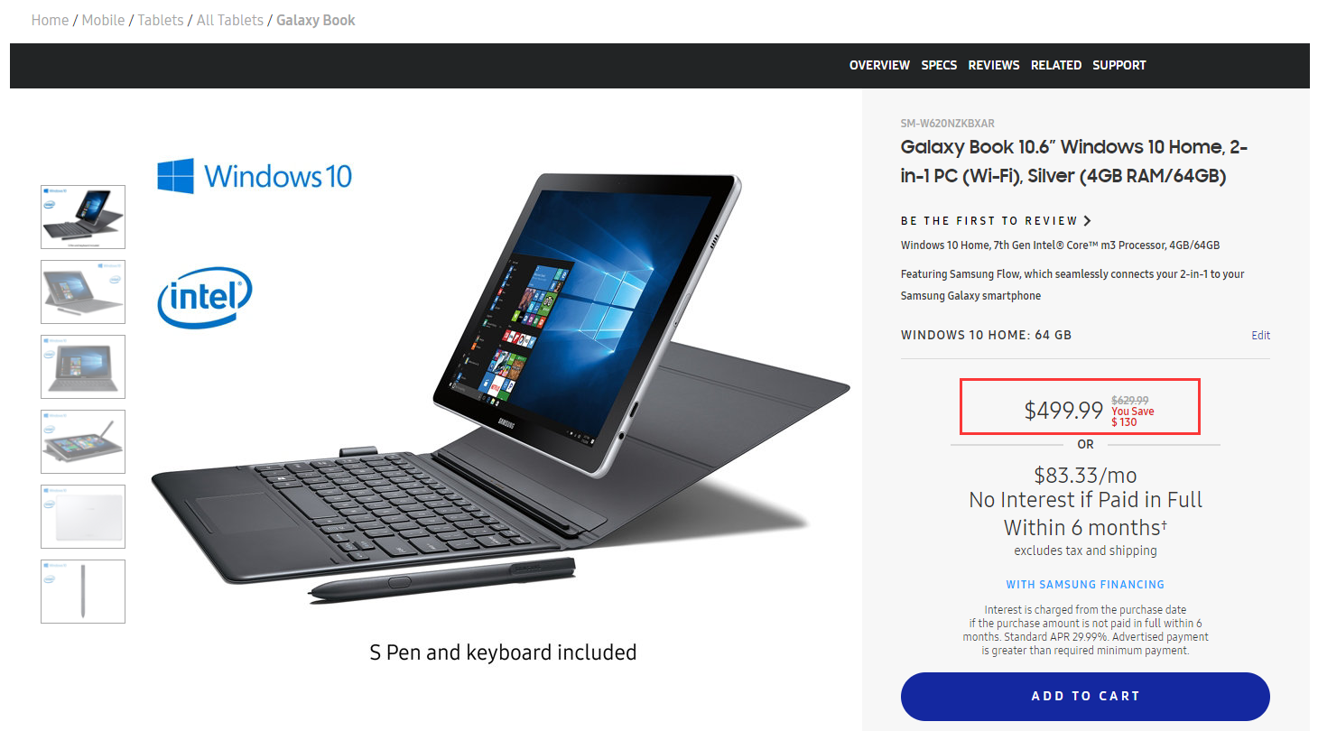Open the Reviews tab
Viewport: 1318px width, 731px height.
click(x=994, y=65)
